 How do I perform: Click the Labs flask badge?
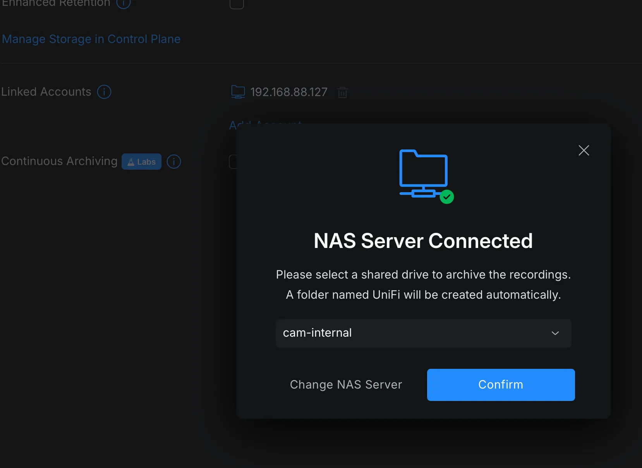(x=141, y=162)
